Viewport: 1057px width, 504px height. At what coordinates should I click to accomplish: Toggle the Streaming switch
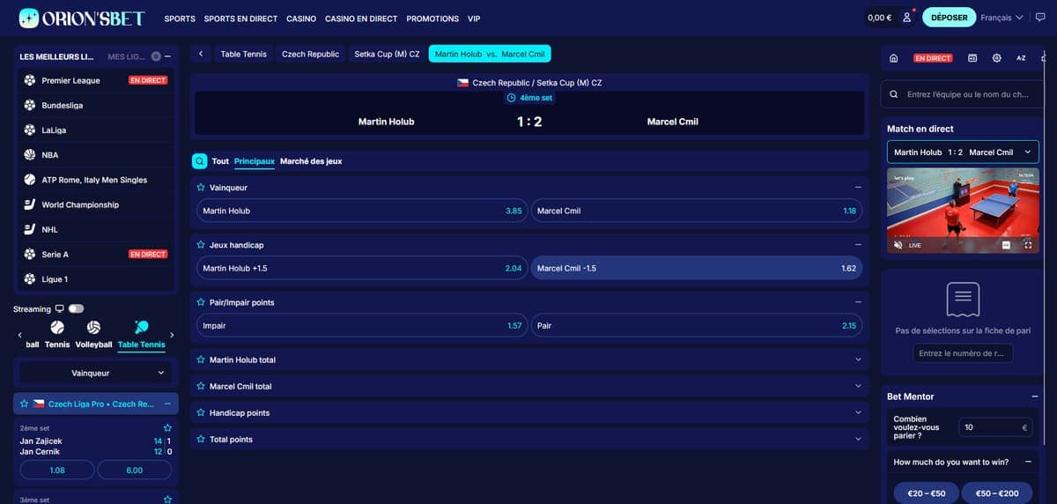(x=76, y=308)
